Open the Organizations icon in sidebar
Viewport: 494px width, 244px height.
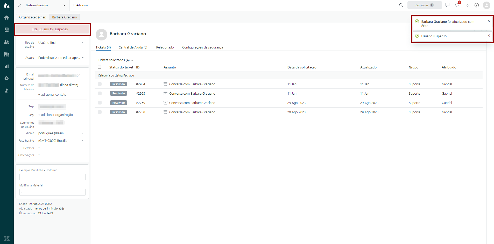(7, 54)
